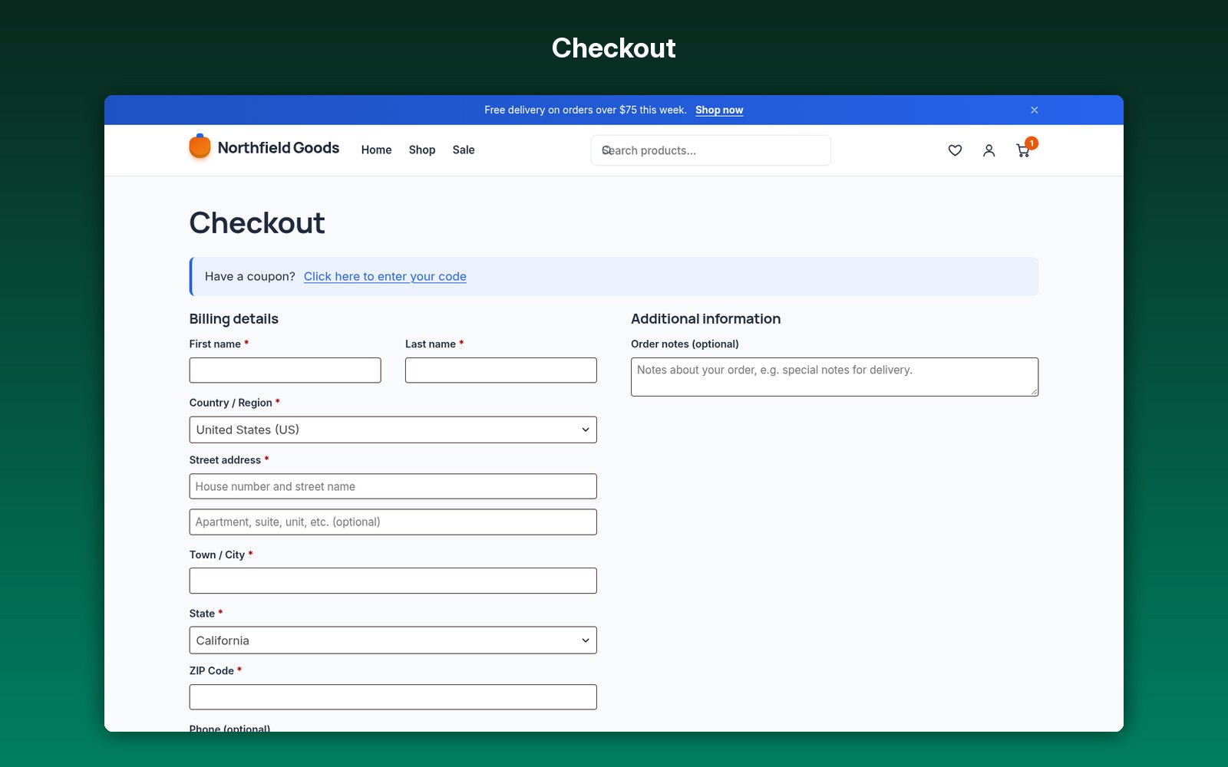
Task: Focus the House number and street name field
Action: [393, 486]
